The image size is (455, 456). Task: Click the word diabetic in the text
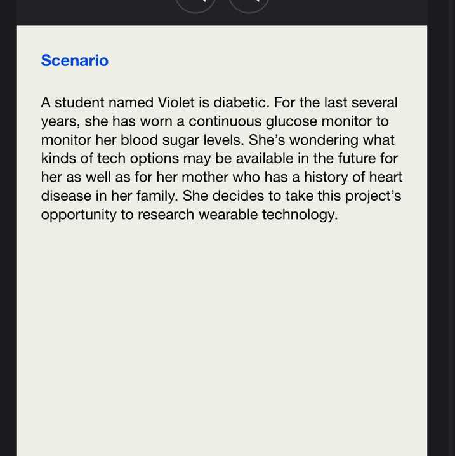(x=239, y=103)
